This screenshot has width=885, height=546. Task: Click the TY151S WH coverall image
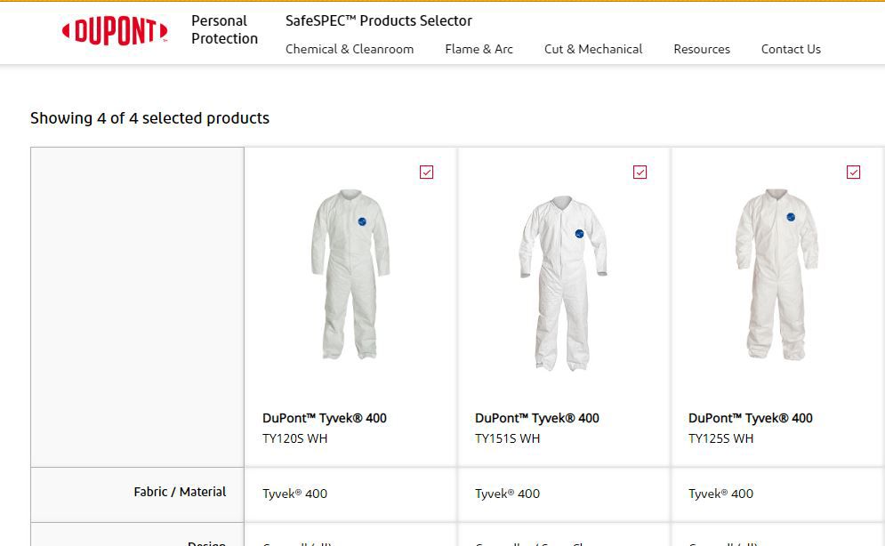(563, 282)
